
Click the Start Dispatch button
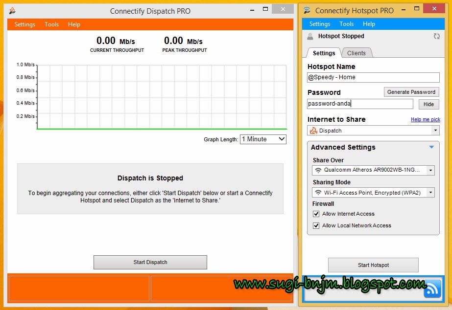(150, 262)
